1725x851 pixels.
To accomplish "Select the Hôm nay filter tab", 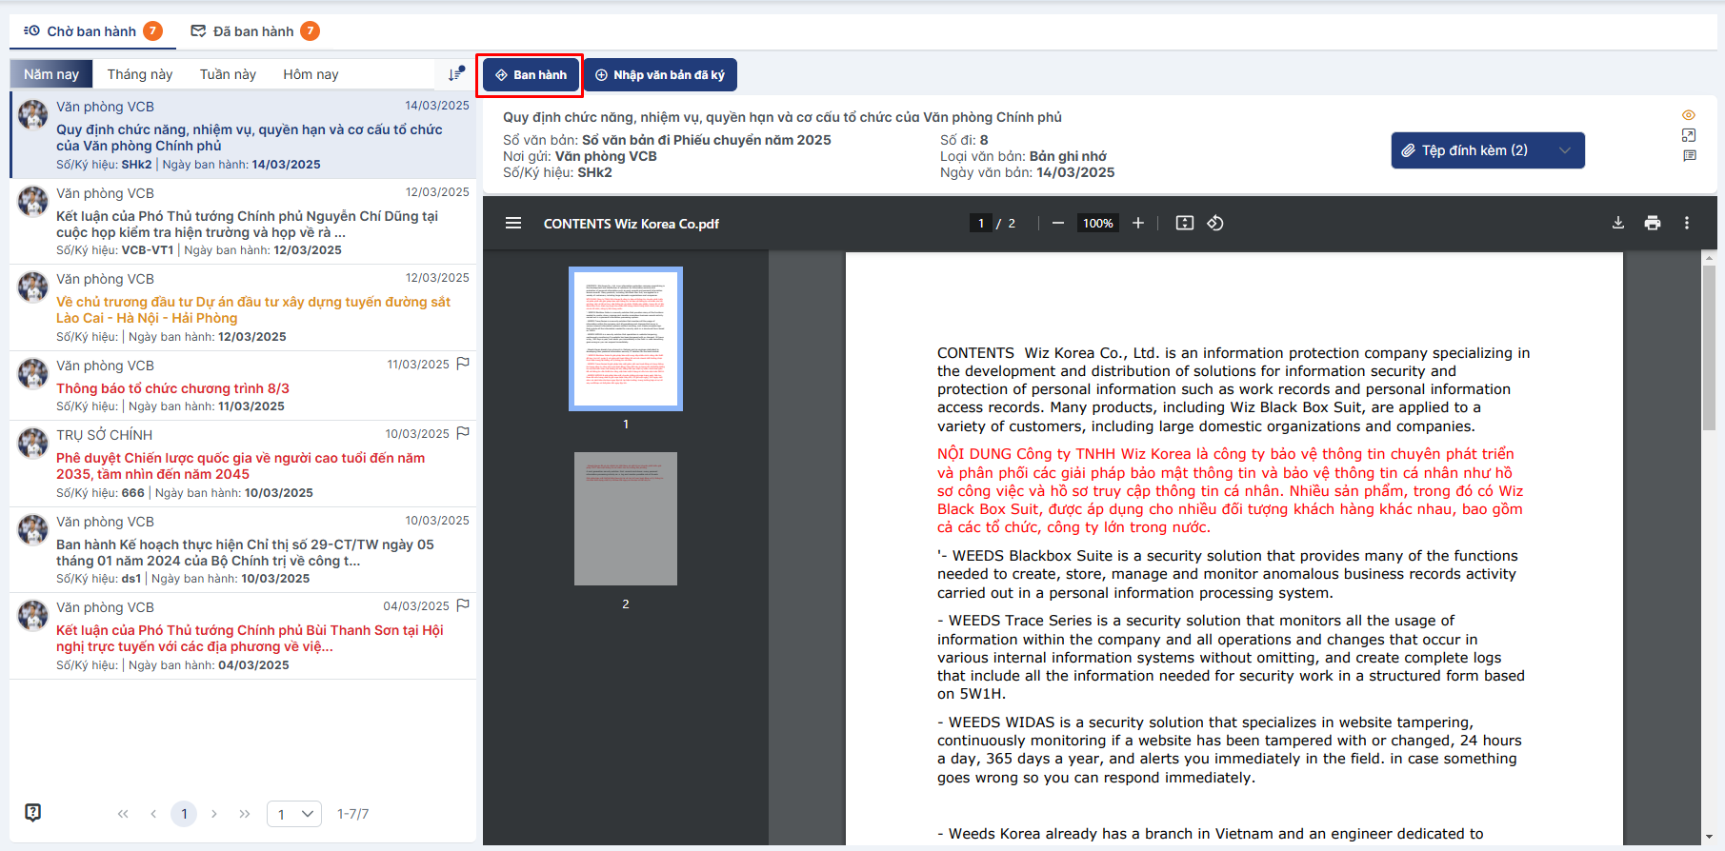I will (x=311, y=74).
